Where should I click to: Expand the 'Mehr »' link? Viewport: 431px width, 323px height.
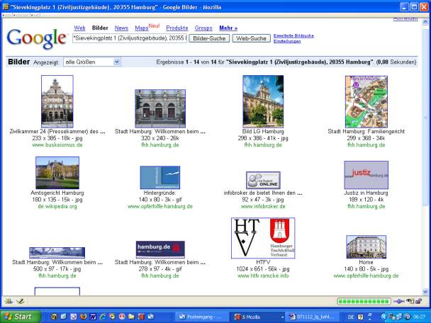[x=228, y=28]
